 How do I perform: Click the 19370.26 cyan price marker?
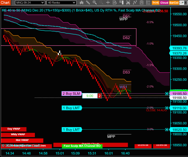tap(179, 53)
